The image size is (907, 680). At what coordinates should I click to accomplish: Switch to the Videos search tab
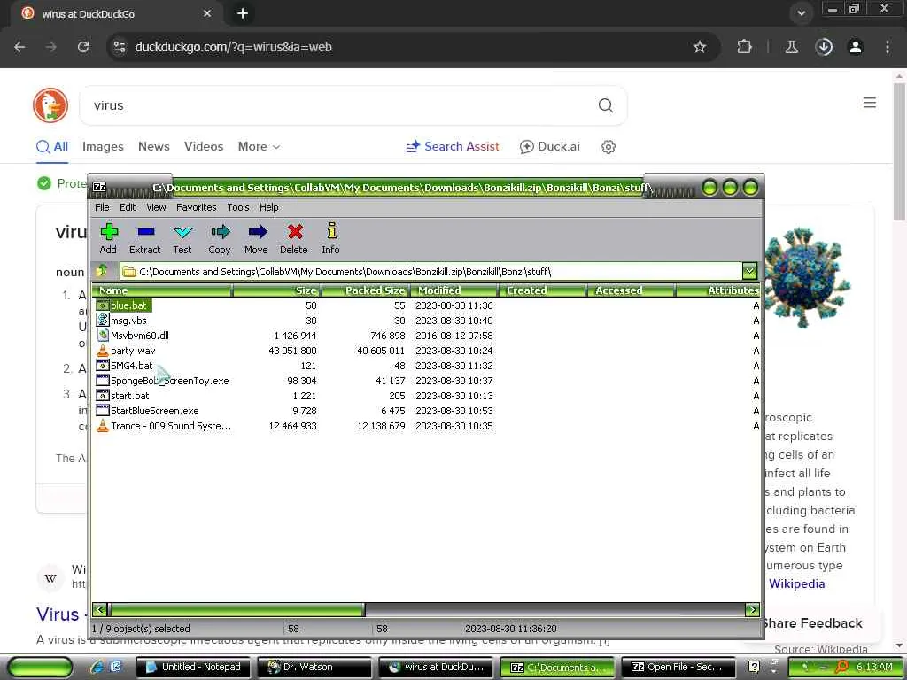(204, 146)
